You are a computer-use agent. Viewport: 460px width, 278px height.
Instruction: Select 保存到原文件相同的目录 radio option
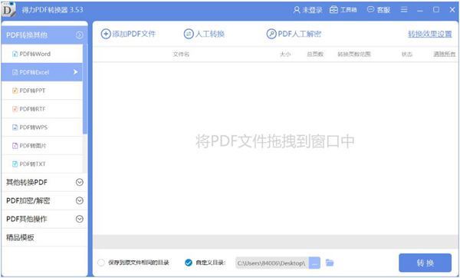(x=101, y=263)
